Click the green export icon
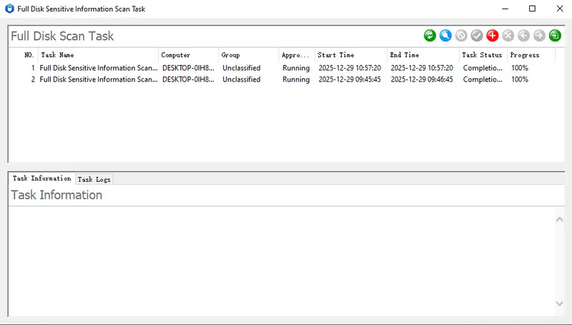This screenshot has width=572, height=325. point(555,35)
